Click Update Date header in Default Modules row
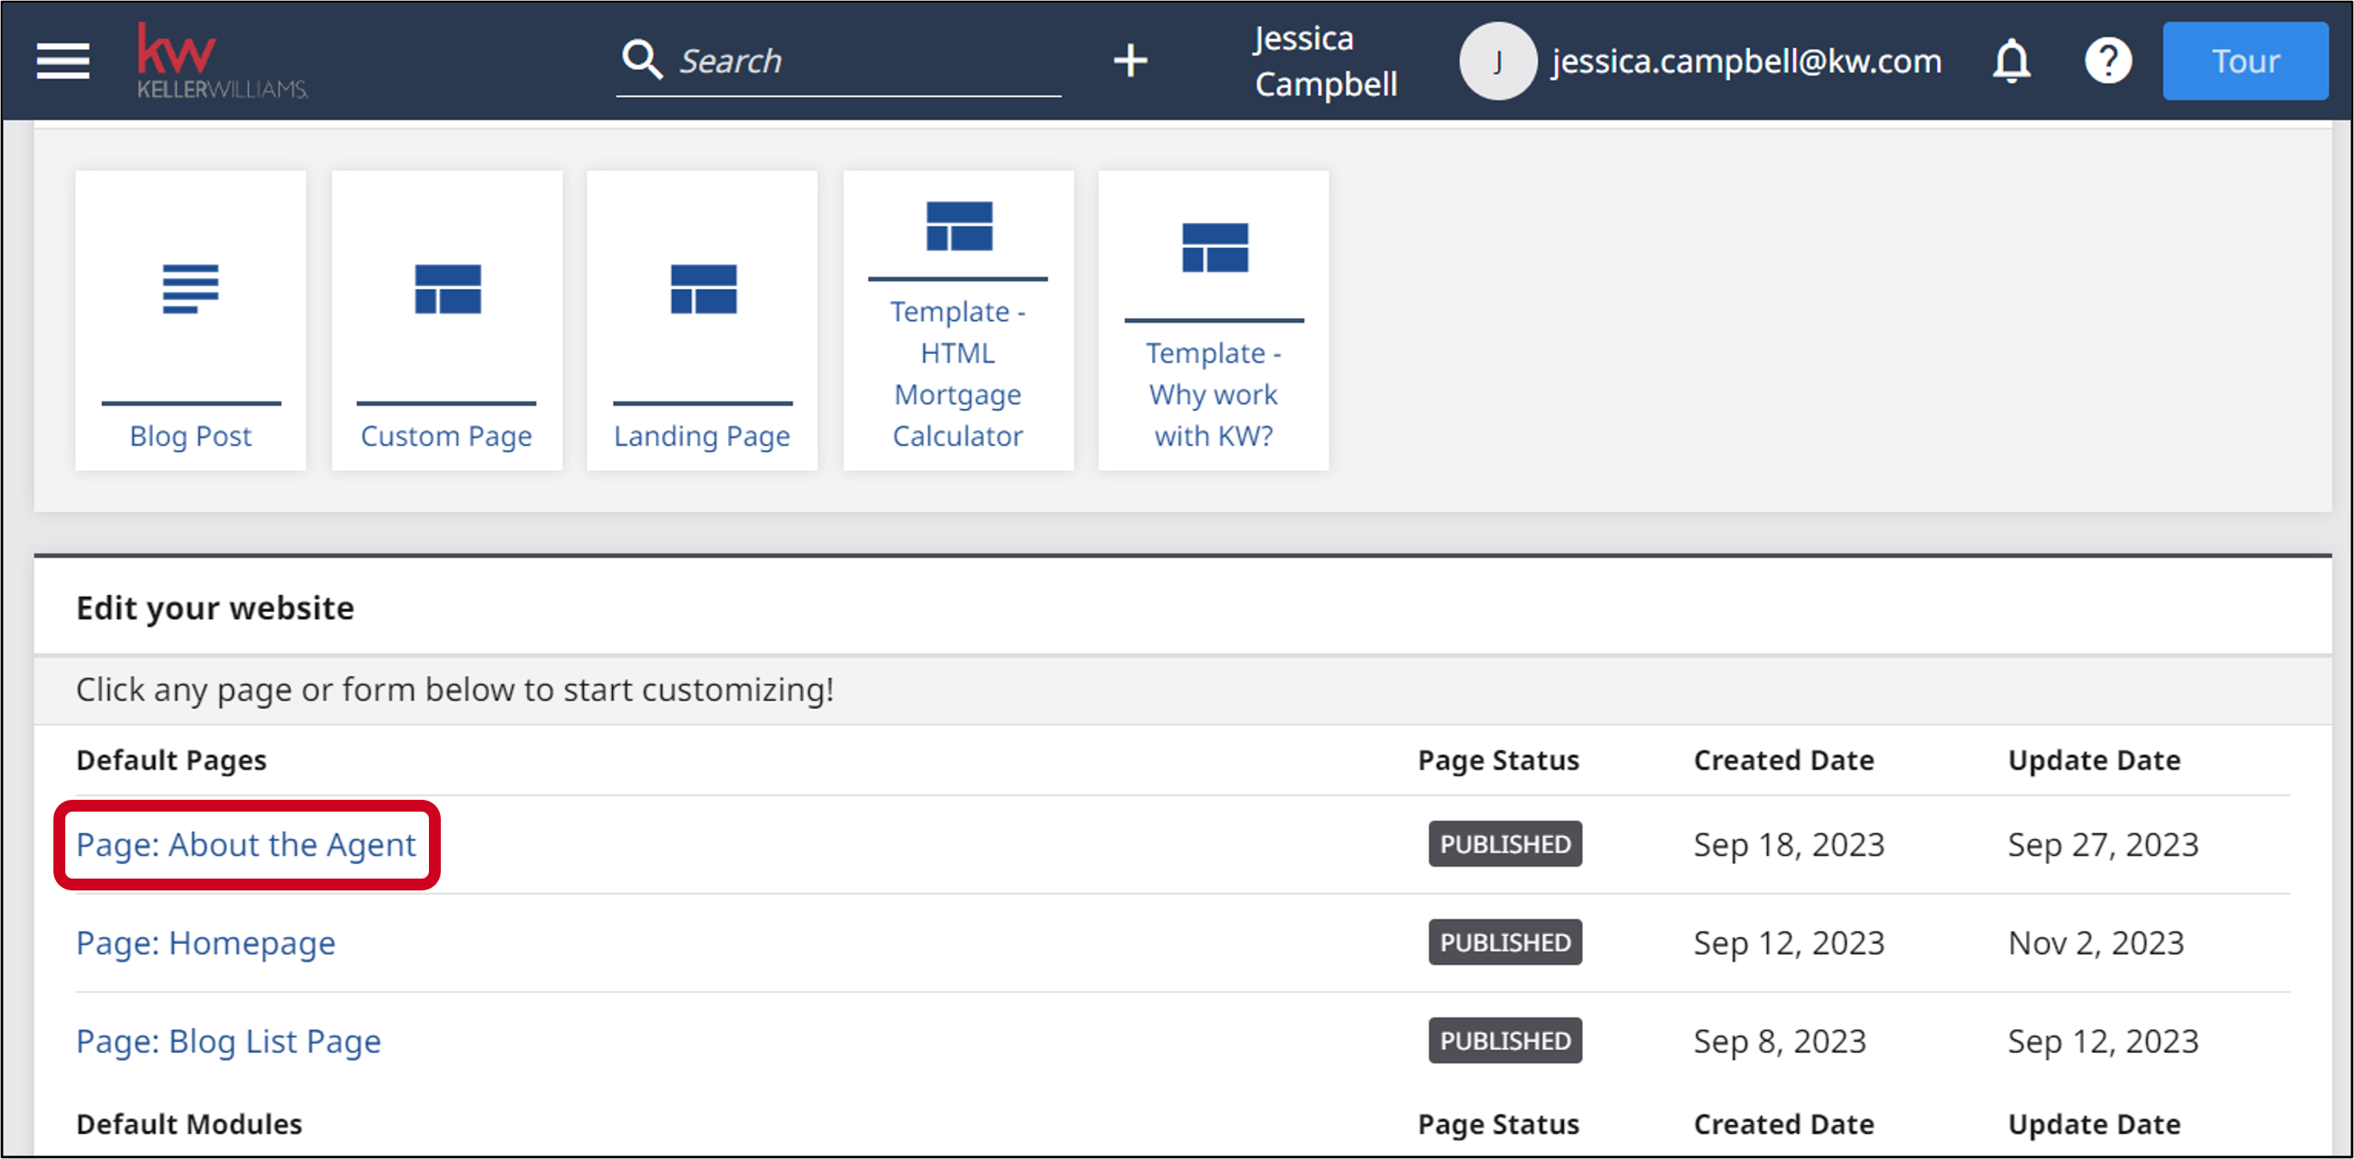 (x=2094, y=1124)
